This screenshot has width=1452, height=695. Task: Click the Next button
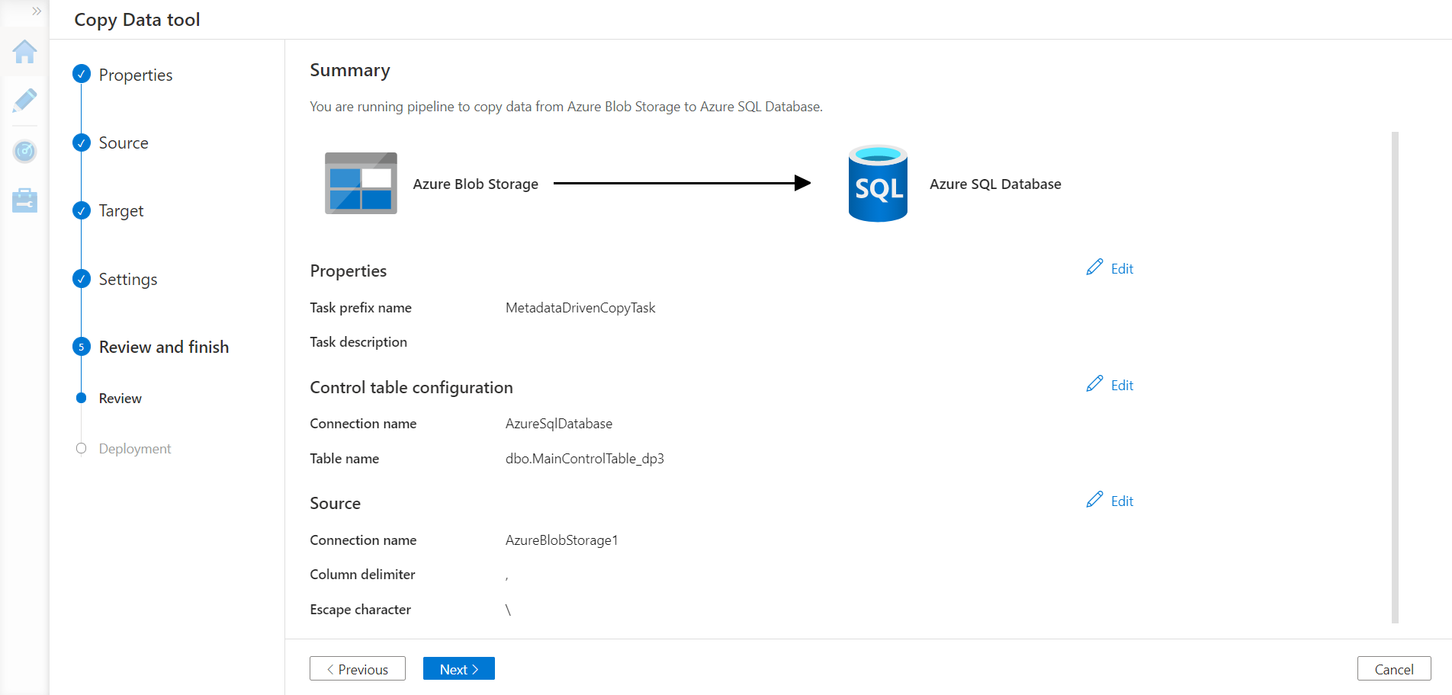click(x=458, y=668)
